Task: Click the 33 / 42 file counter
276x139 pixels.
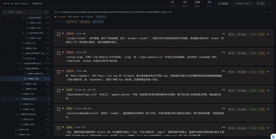Action: (x=269, y=12)
